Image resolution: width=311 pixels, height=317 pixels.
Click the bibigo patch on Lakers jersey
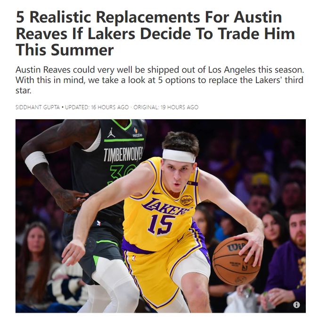point(187,200)
